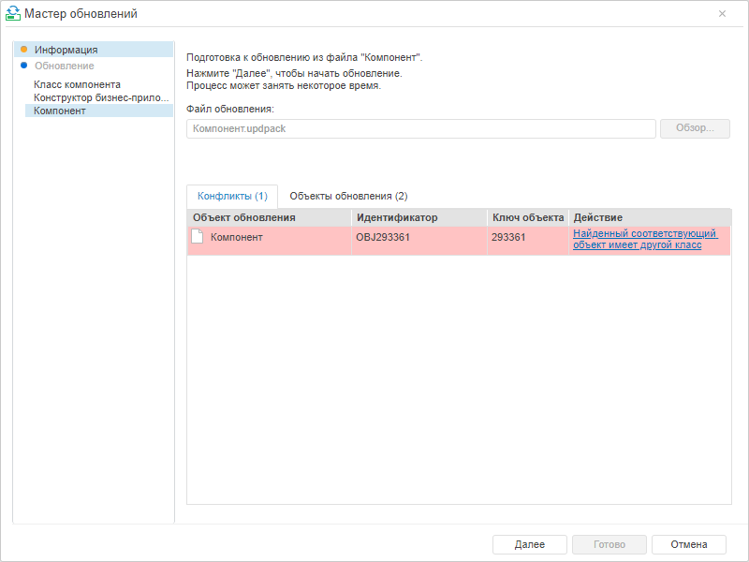Image resolution: width=749 pixels, height=562 pixels.
Task: Click the document icon beside Компонент row
Action: [197, 237]
